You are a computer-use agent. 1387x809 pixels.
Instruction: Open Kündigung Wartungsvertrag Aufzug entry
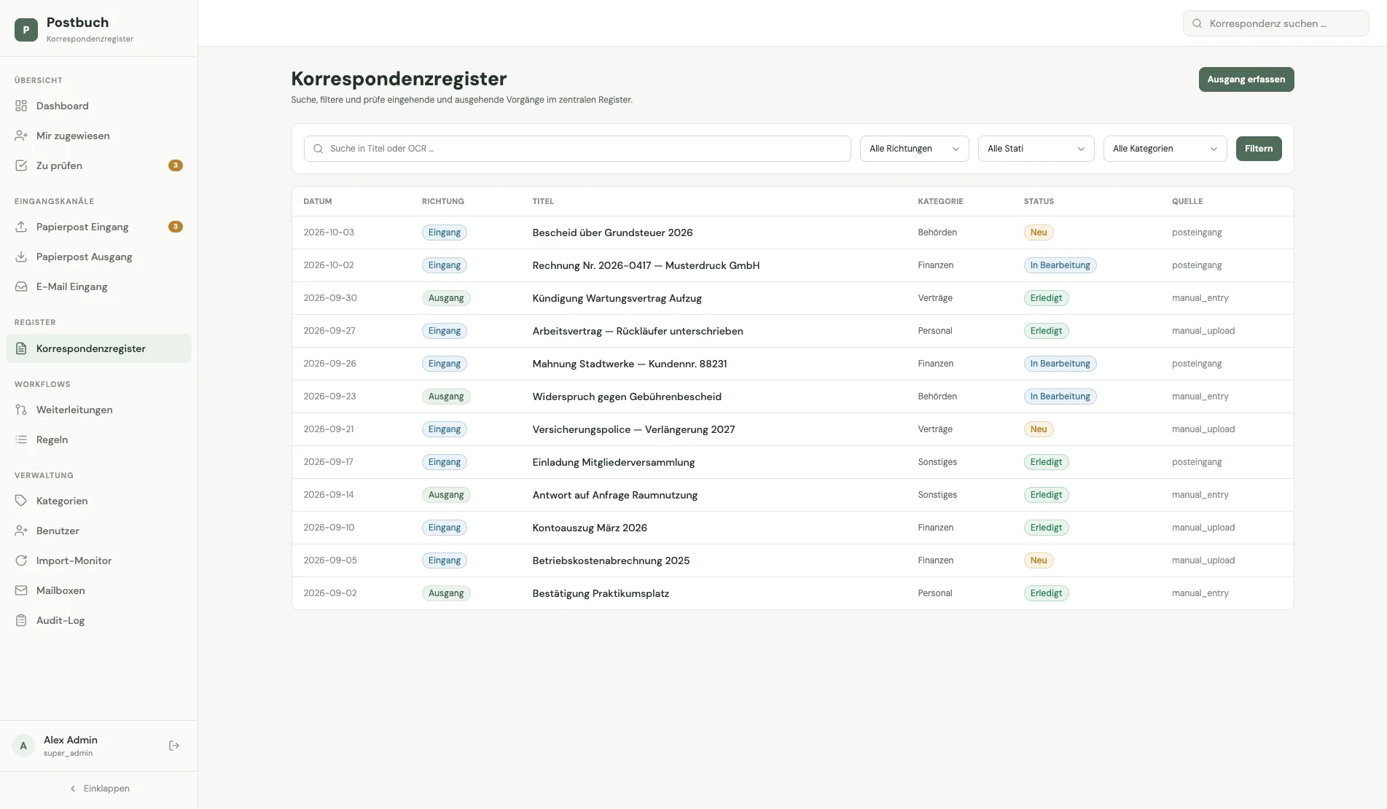pos(617,298)
